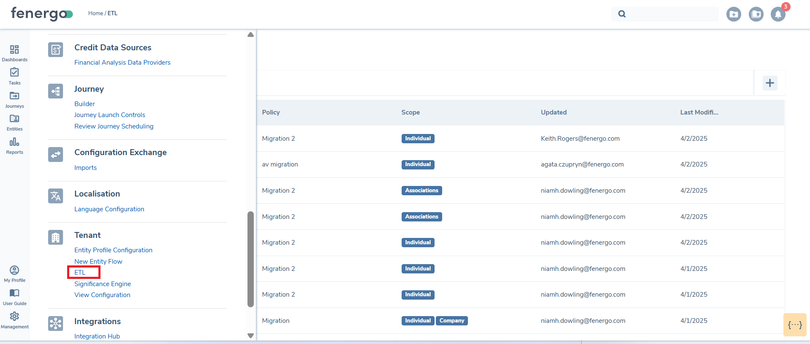Open the notifications bell icon
Viewport: 810px width, 344px height.
777,14
